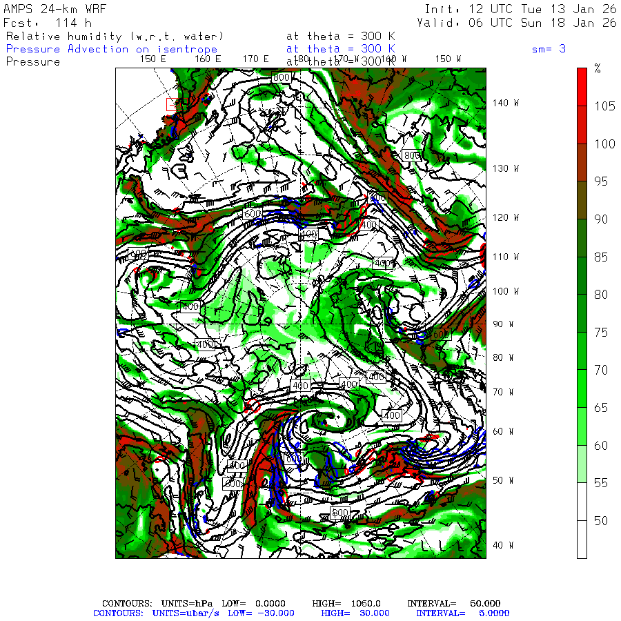
Task: Click the black 'Pressure' field label
Action: click(33, 62)
